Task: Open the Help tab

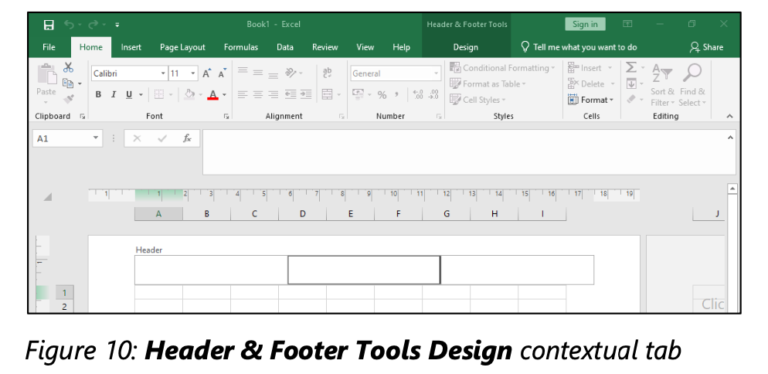Action: click(401, 47)
